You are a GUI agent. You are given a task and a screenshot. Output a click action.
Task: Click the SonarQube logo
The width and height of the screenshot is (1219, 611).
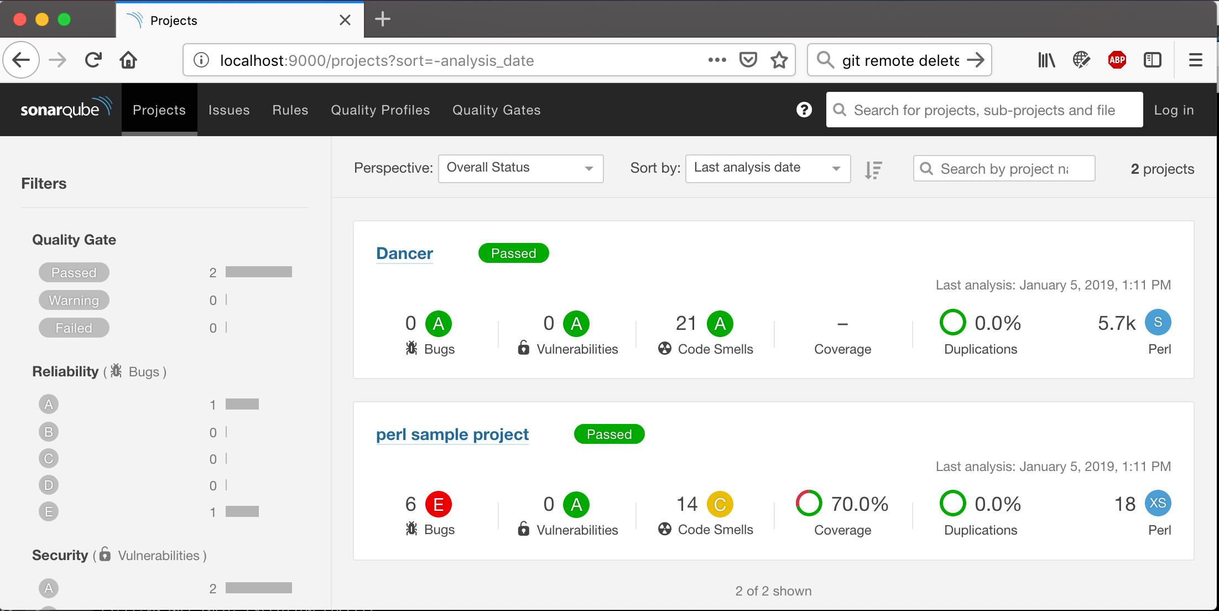[65, 109]
